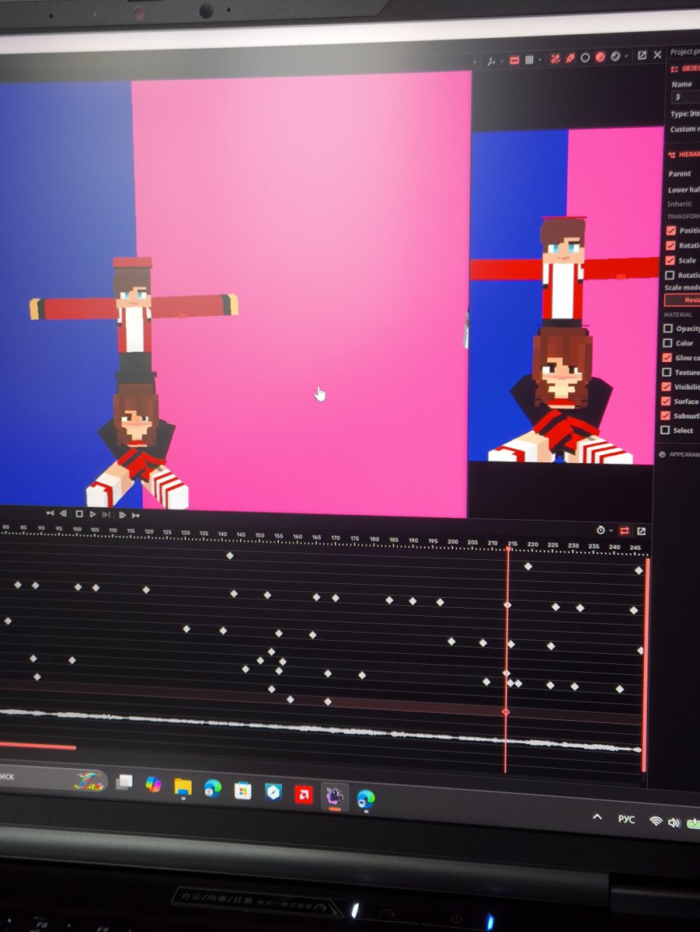Enable the Texture checkbox
The image size is (700, 932).
667,372
